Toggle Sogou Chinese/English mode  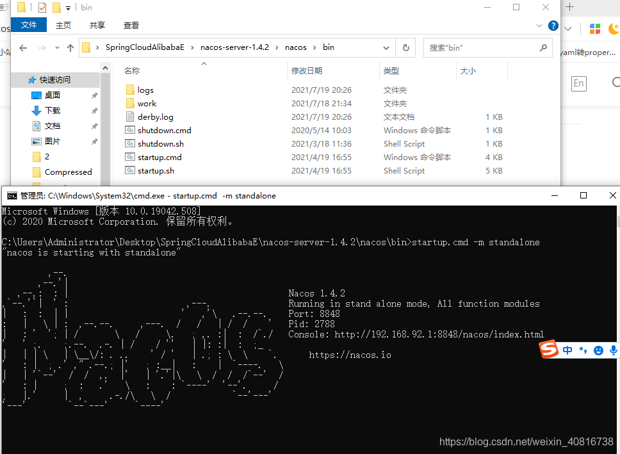[x=567, y=350]
